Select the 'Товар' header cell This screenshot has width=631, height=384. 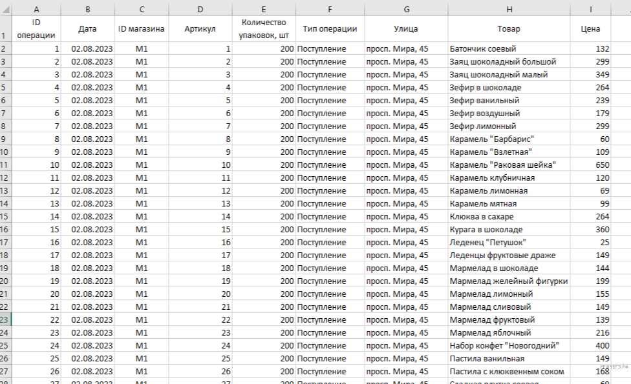pyautogui.click(x=509, y=29)
